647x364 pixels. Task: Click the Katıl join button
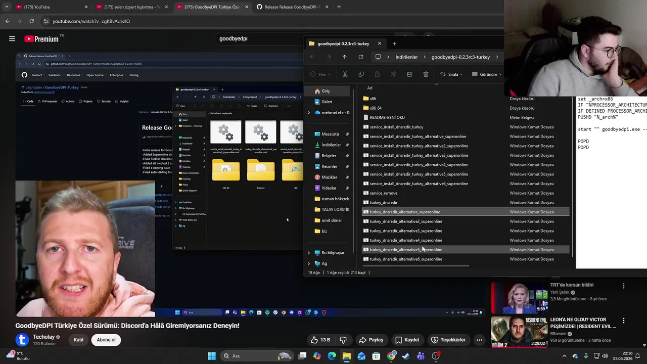tap(78, 340)
